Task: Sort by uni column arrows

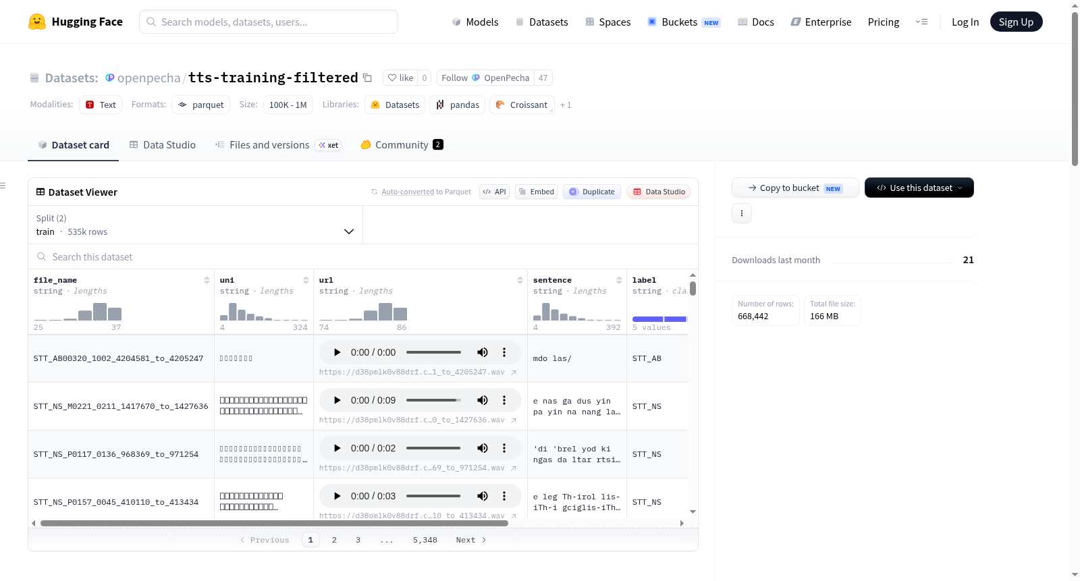Action: 306,280
